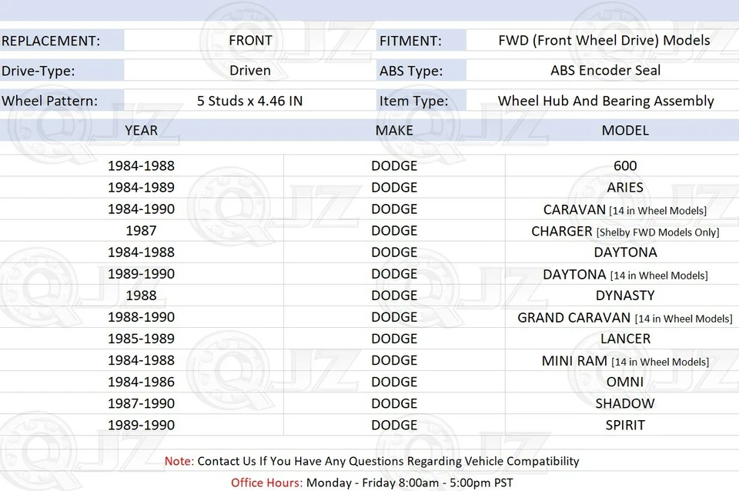
Task: Select 'Monday - Friday 8:00am - 5:00pm PST'
Action: coord(410,483)
